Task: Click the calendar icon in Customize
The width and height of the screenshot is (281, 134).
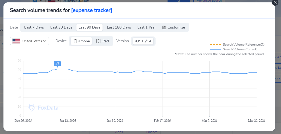Action: [x=164, y=27]
